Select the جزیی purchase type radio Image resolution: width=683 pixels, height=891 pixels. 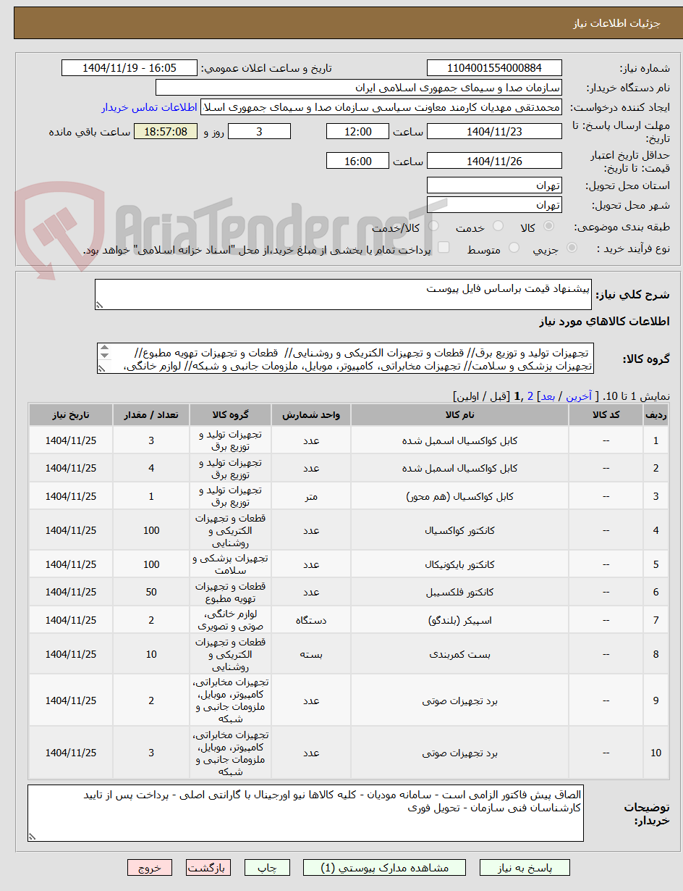(x=572, y=248)
